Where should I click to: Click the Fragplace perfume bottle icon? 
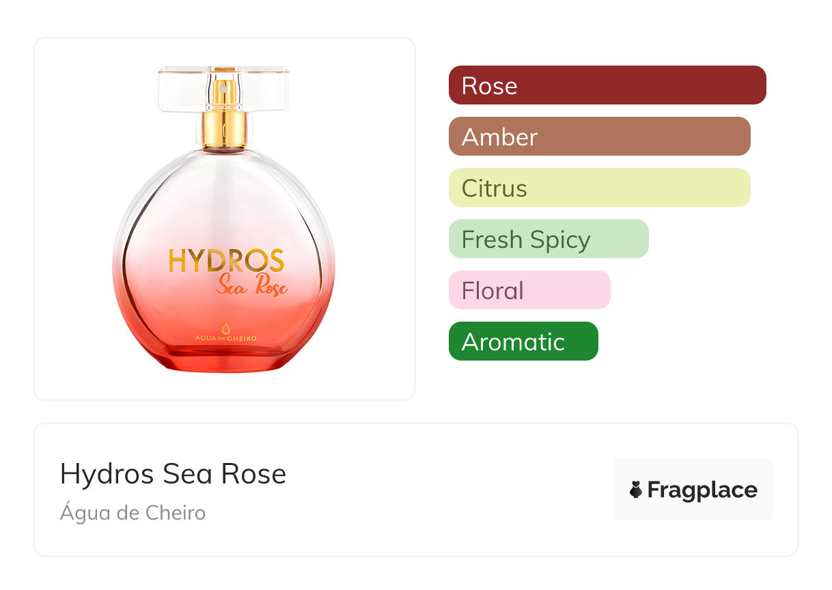[637, 490]
